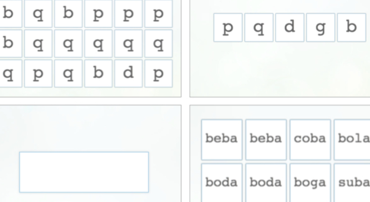The image size is (370, 202).
Task: Select the right 'boda' word tile
Action: coord(266,183)
